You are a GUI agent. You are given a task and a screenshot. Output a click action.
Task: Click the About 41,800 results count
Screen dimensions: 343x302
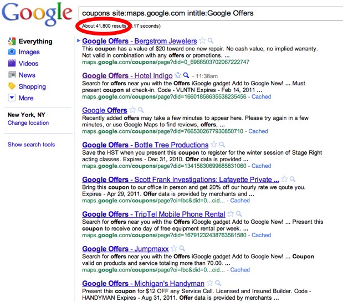[104, 26]
